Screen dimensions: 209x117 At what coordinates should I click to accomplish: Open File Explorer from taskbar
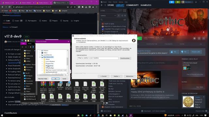pos(78,115)
